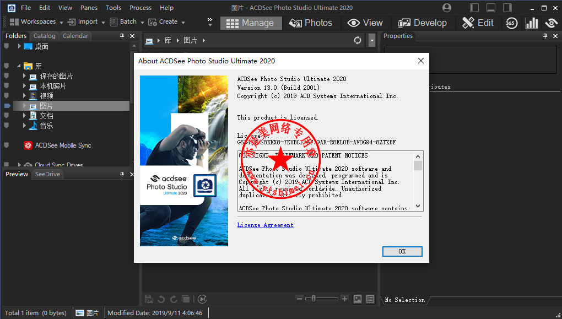562x319 pixels.
Task: Toggle the left panel layout icon
Action: (x=474, y=8)
